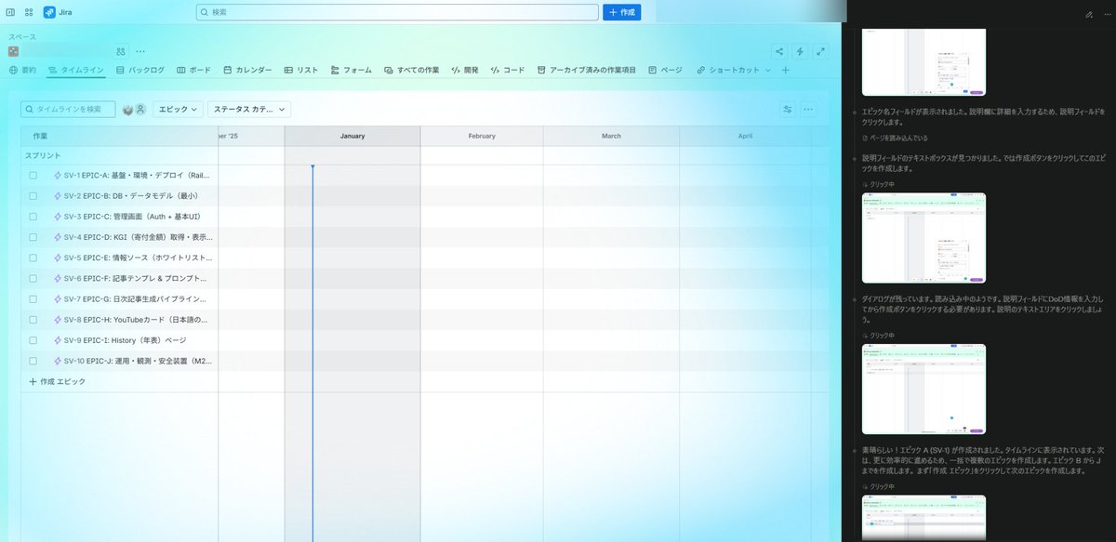Open the フォーム tab

pos(351,70)
